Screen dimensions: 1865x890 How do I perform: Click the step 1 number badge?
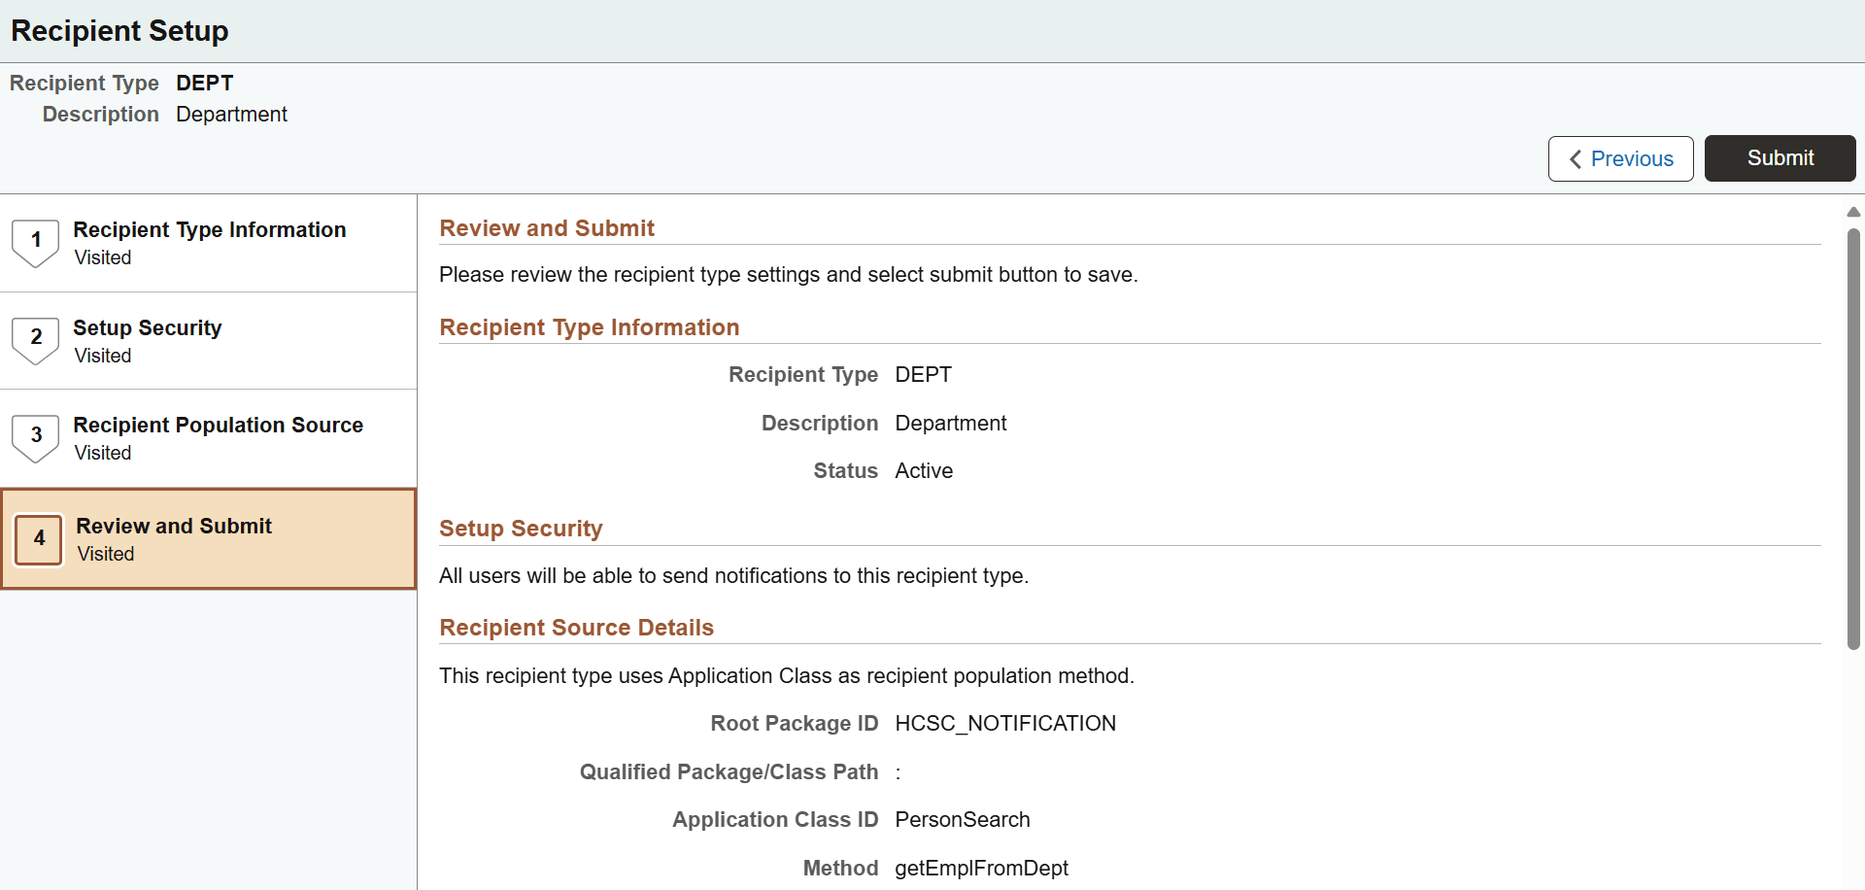point(36,241)
